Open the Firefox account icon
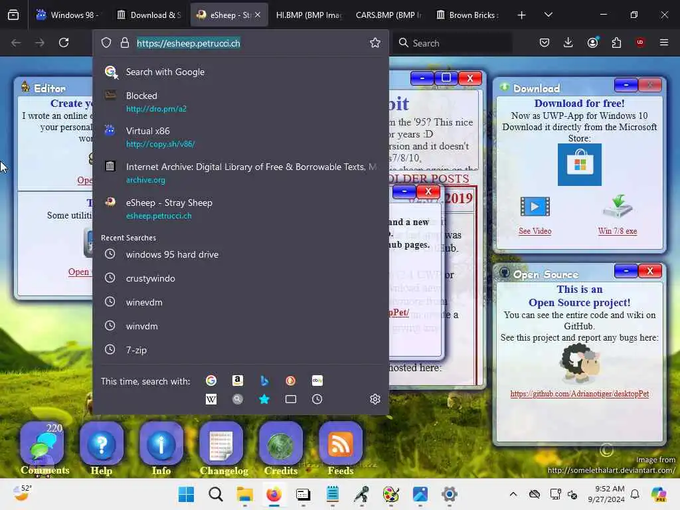680x510 pixels. point(592,42)
